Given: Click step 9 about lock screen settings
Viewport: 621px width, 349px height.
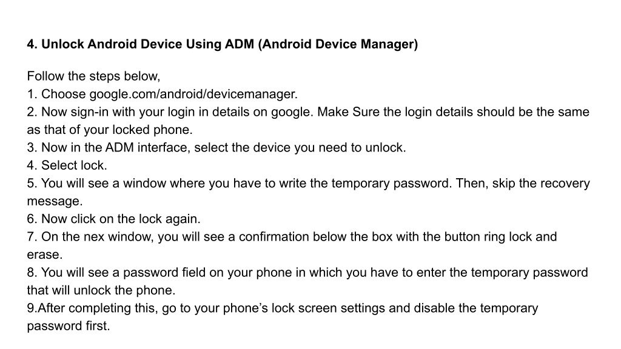Looking at the screenshot, I should click(x=283, y=308).
